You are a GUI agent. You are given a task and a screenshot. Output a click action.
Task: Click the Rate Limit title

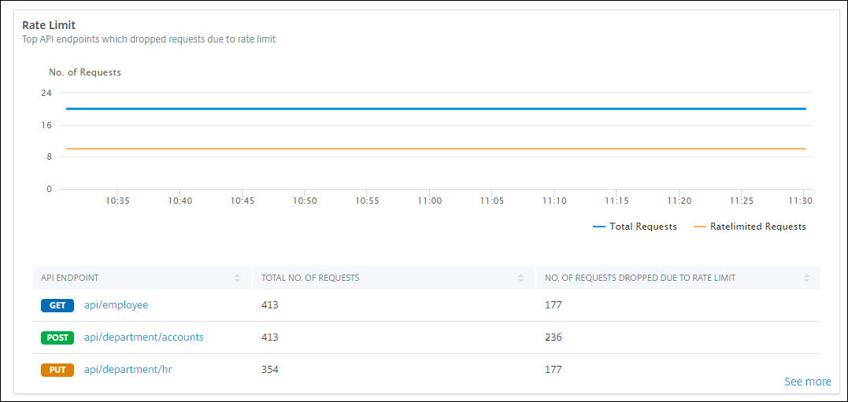(48, 25)
